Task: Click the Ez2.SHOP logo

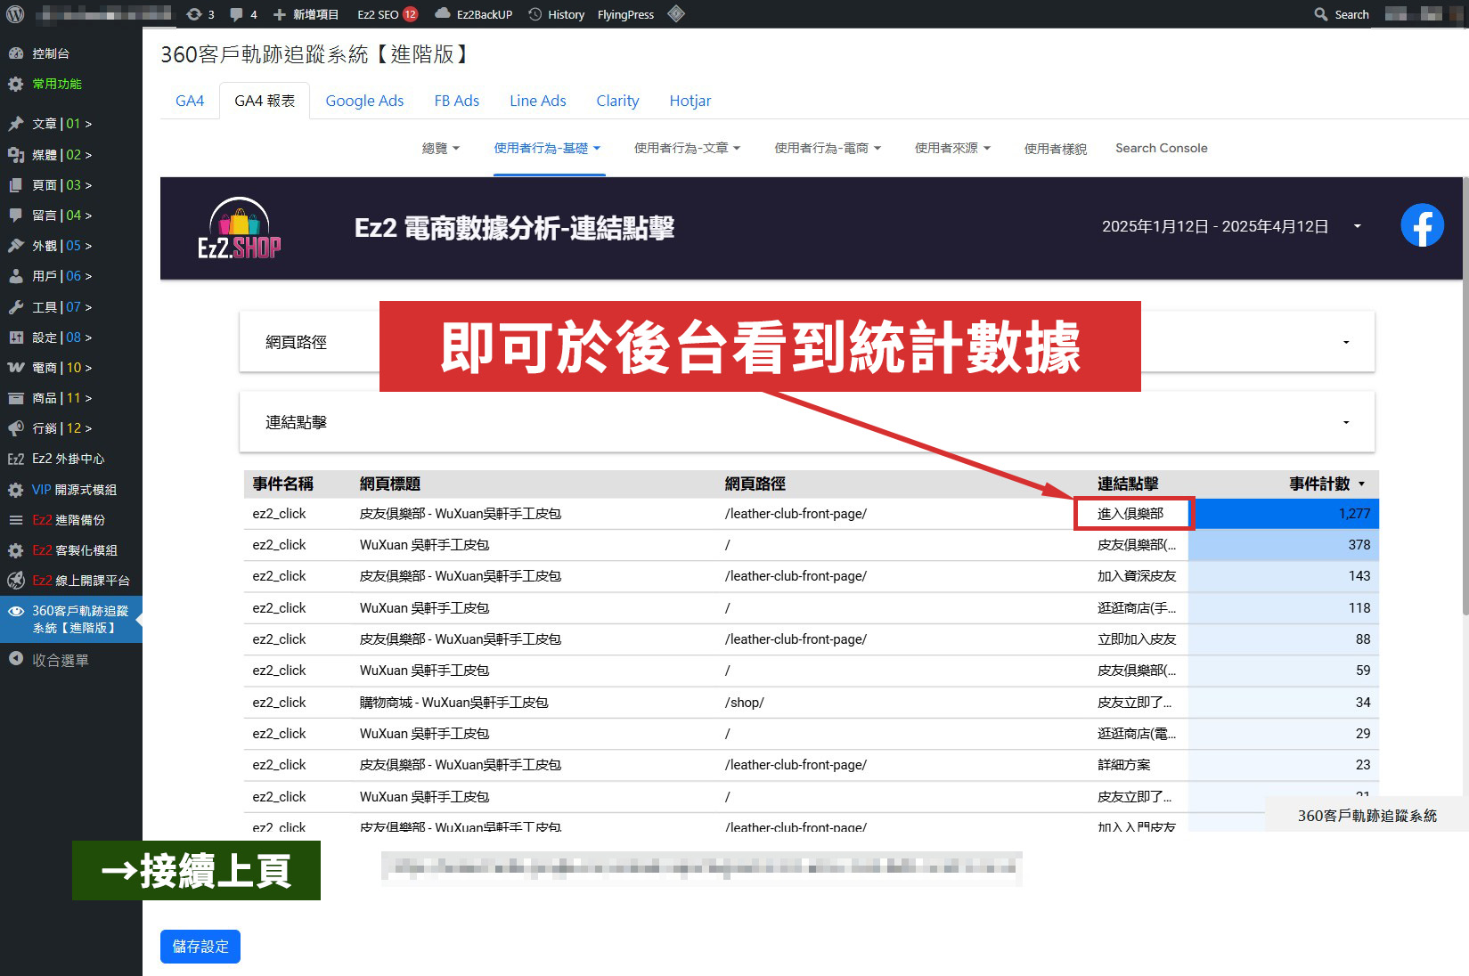Action: pyautogui.click(x=239, y=228)
